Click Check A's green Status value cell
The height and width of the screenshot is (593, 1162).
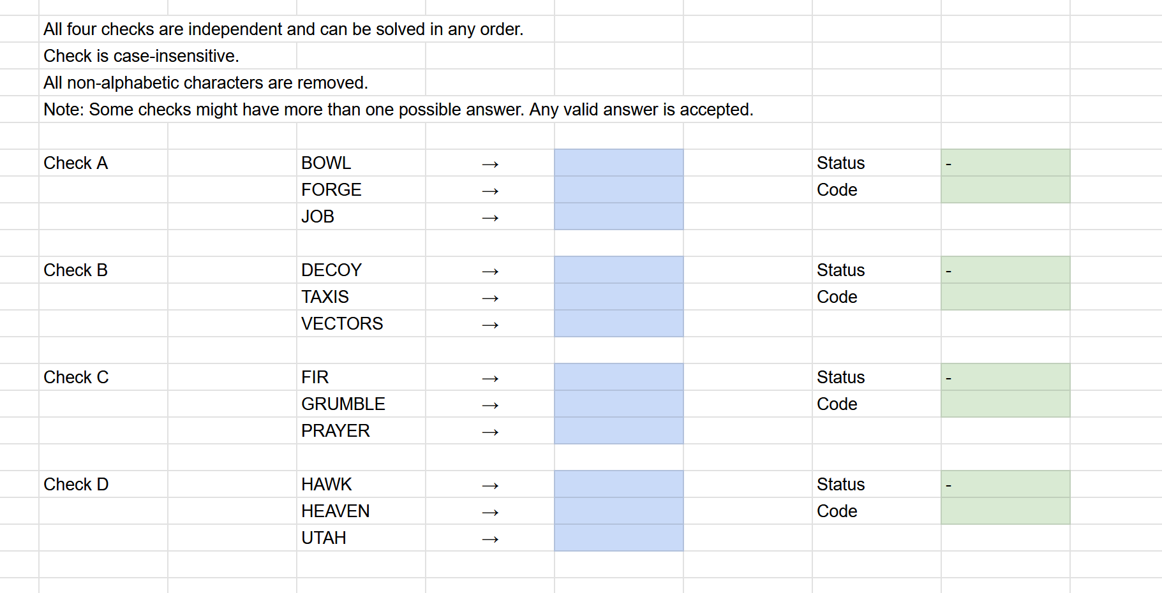(x=1005, y=163)
